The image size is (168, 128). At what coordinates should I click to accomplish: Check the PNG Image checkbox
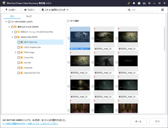(19, 52)
